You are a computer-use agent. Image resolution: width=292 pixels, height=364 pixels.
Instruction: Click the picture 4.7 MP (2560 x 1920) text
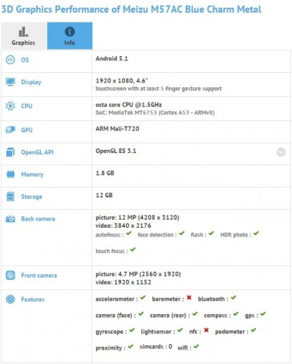[138, 274]
